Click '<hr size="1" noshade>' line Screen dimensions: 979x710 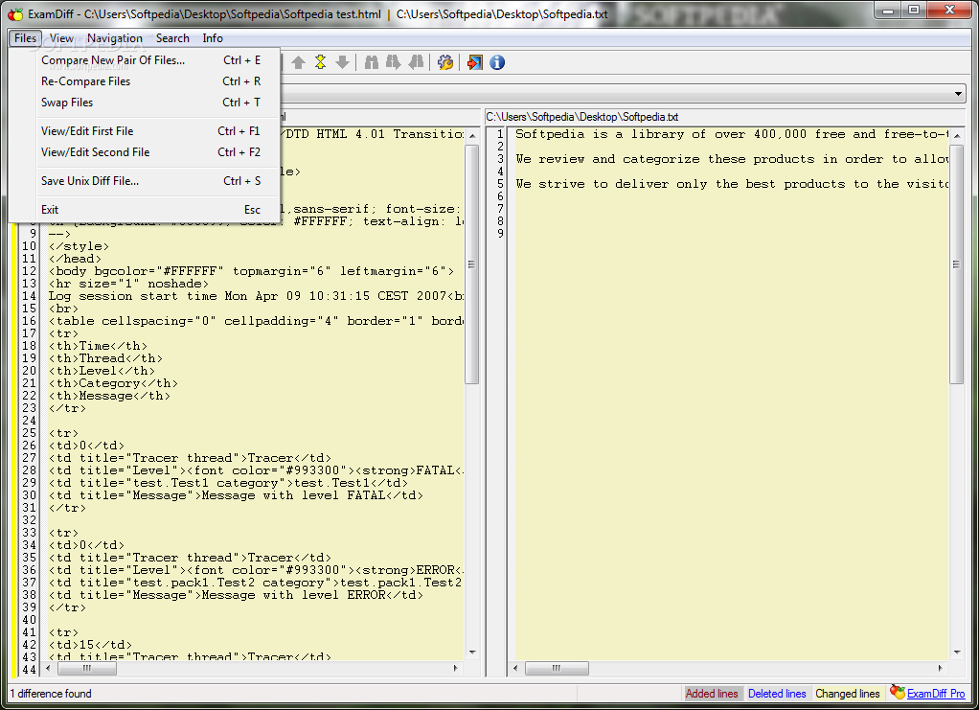pyautogui.click(x=128, y=284)
